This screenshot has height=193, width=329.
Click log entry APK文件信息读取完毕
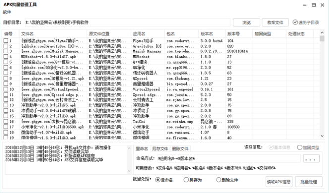pos(84,160)
